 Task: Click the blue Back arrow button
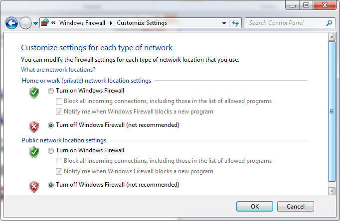click(11, 23)
